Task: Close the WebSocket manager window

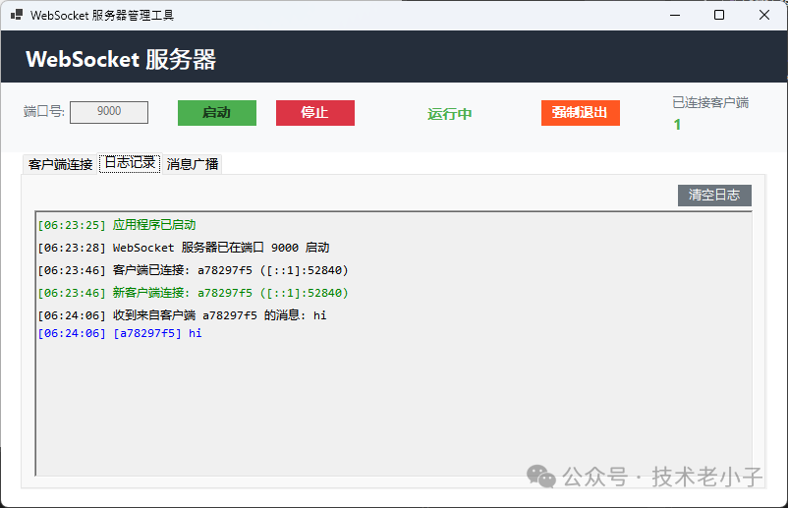Action: coord(764,15)
